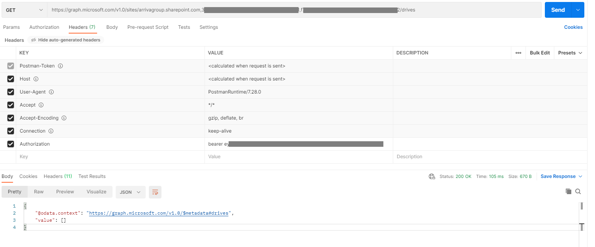The height and width of the screenshot is (247, 595).
Task: Open the Save Response dropdown
Action: click(561, 176)
